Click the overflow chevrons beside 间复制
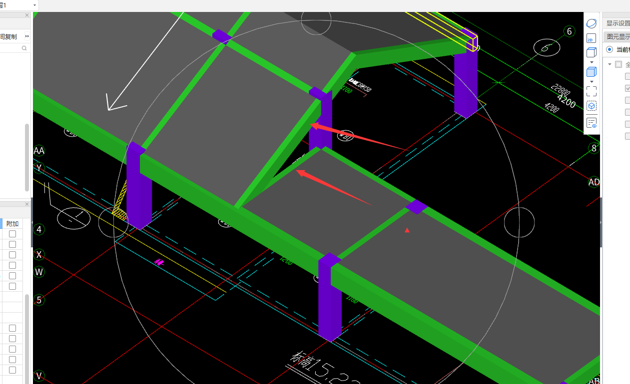 pyautogui.click(x=27, y=36)
